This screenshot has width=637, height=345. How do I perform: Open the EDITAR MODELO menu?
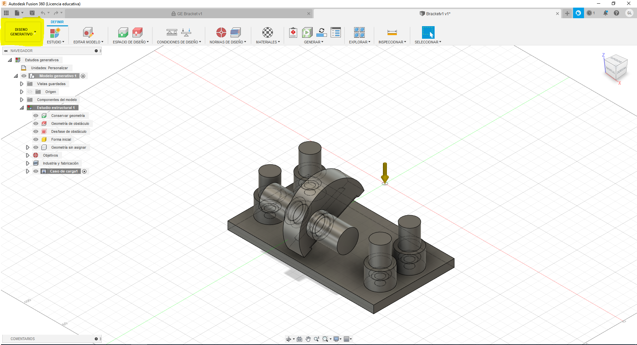tap(88, 42)
